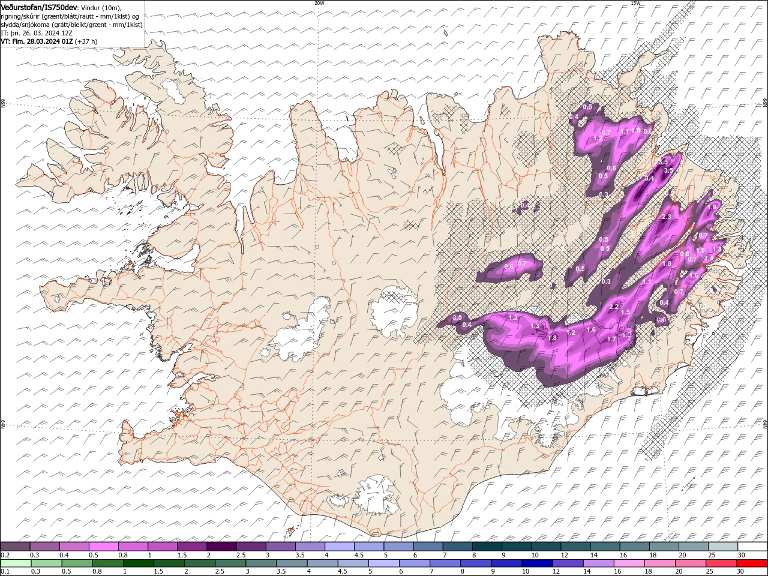
Task: Select the darkest purple 2 swatch in upper scale
Action: click(221, 546)
